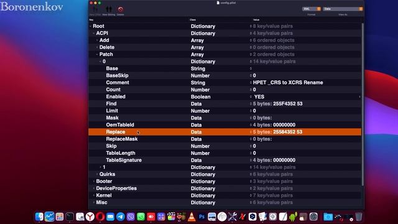Viewport: 398px width, 224px height.
Task: Collapse the Patch array
Action: click(97, 54)
